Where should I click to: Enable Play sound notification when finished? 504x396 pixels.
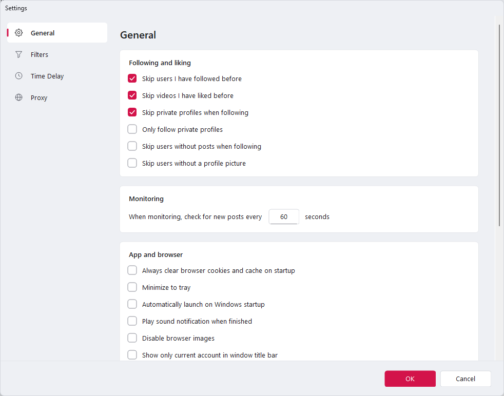point(132,321)
